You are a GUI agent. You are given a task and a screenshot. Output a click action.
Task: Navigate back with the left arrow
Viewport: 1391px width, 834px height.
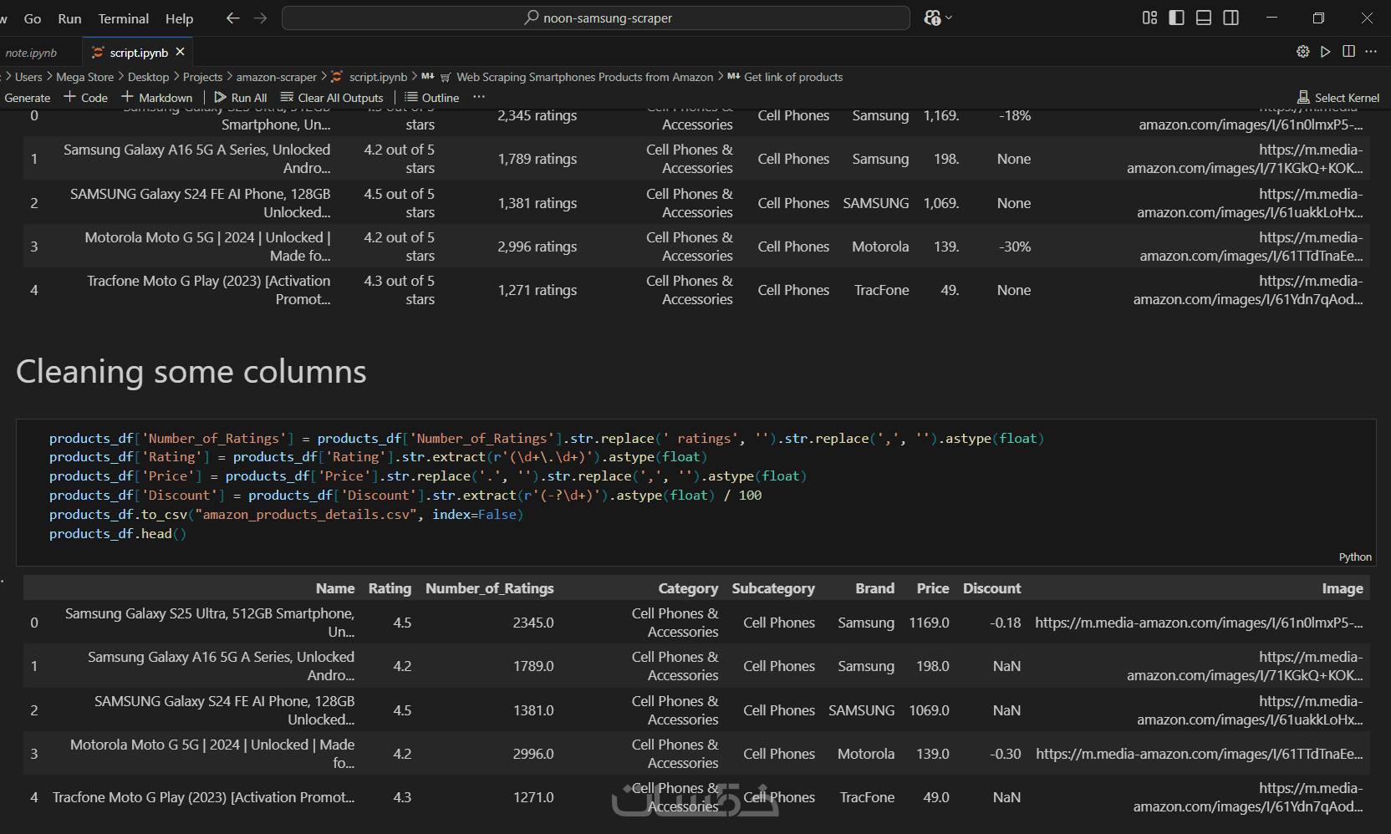pos(232,18)
